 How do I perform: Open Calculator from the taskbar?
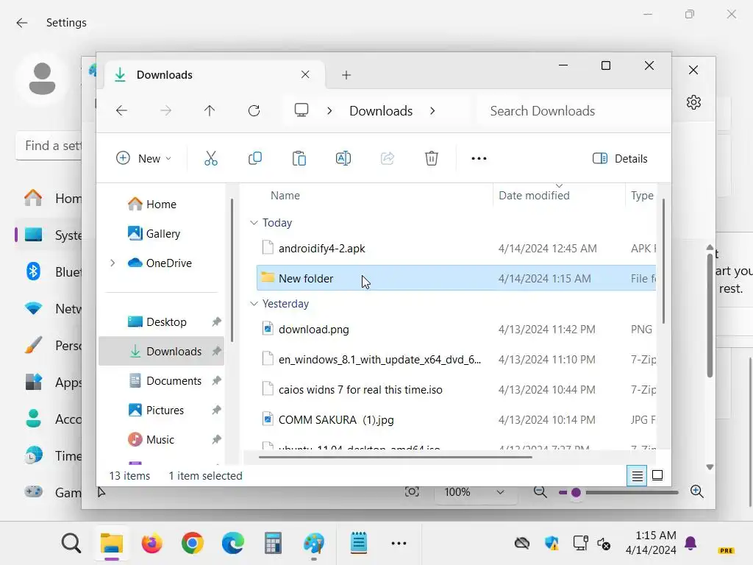tap(273, 544)
